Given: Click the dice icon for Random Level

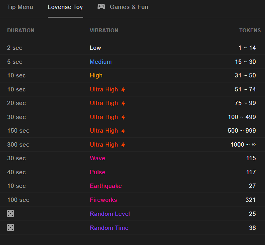Looking at the screenshot, I should point(10,213).
